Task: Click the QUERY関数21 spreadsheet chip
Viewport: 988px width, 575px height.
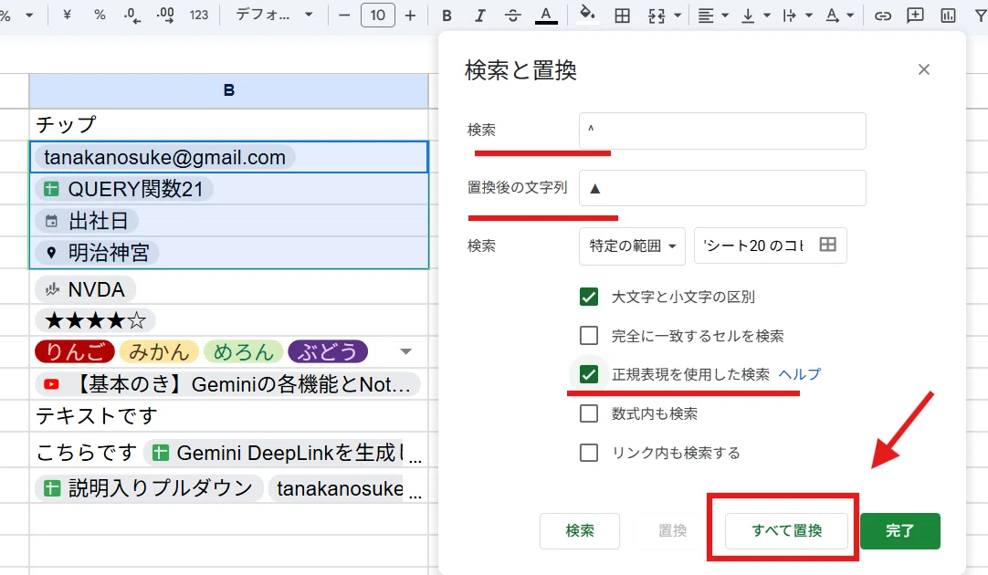Action: pos(125,189)
